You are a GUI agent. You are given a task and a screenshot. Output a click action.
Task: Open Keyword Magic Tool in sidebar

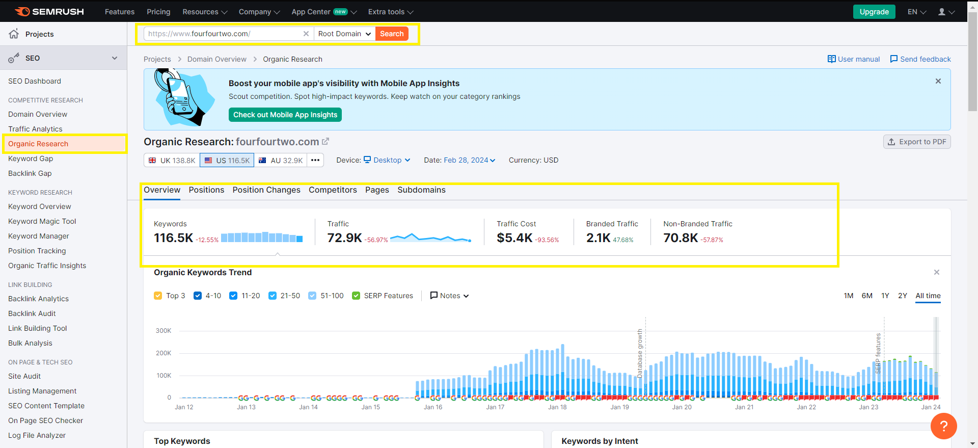click(x=42, y=221)
